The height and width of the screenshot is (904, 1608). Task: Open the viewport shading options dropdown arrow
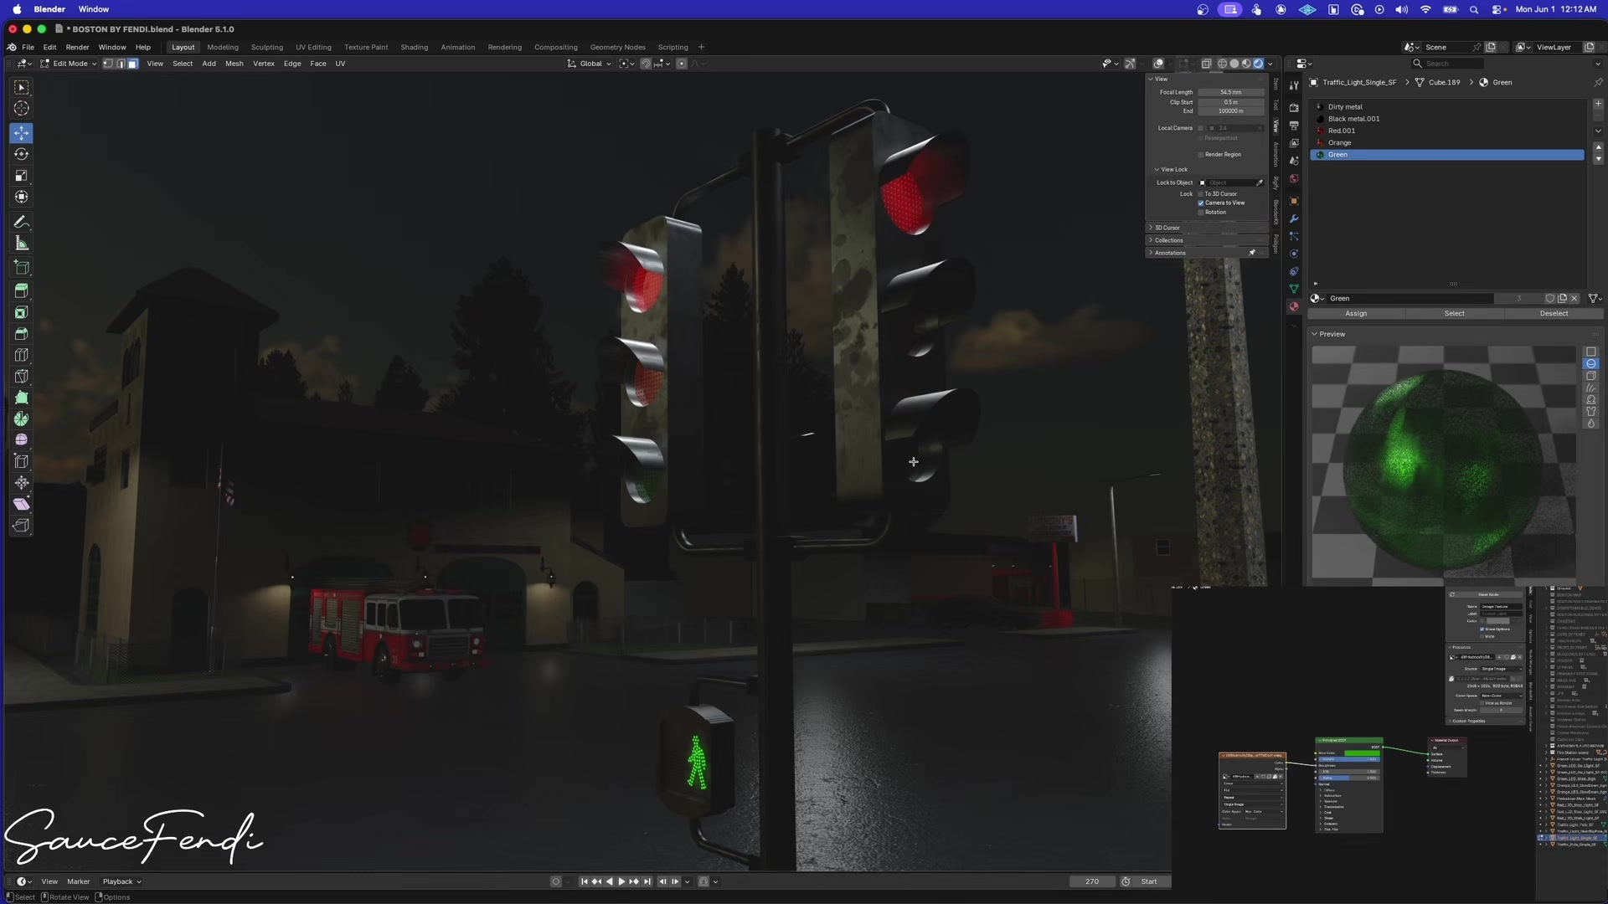point(1270,64)
